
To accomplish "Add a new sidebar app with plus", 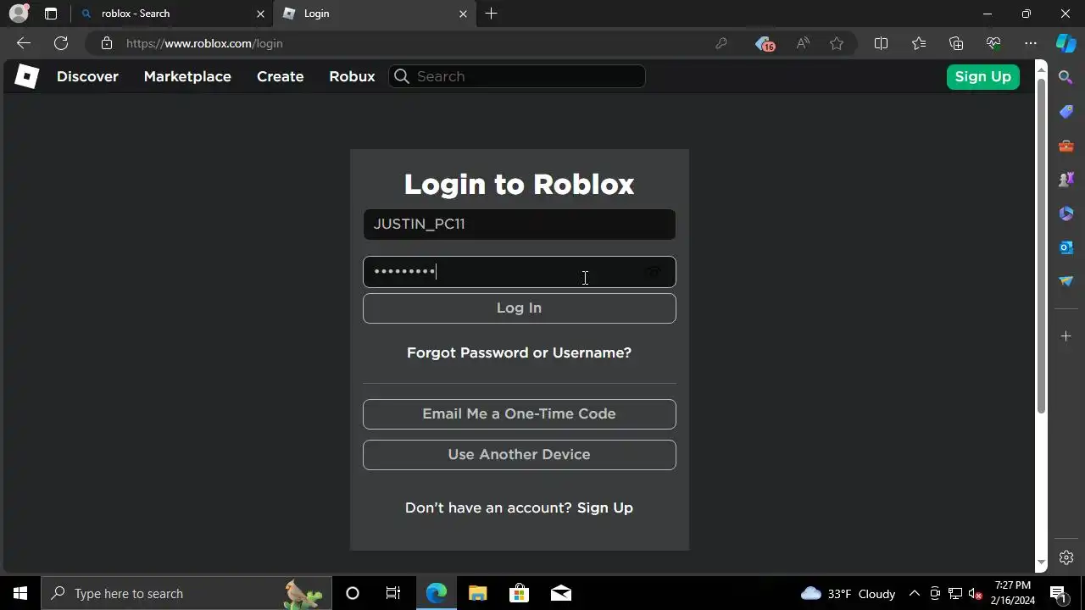I will (1066, 336).
